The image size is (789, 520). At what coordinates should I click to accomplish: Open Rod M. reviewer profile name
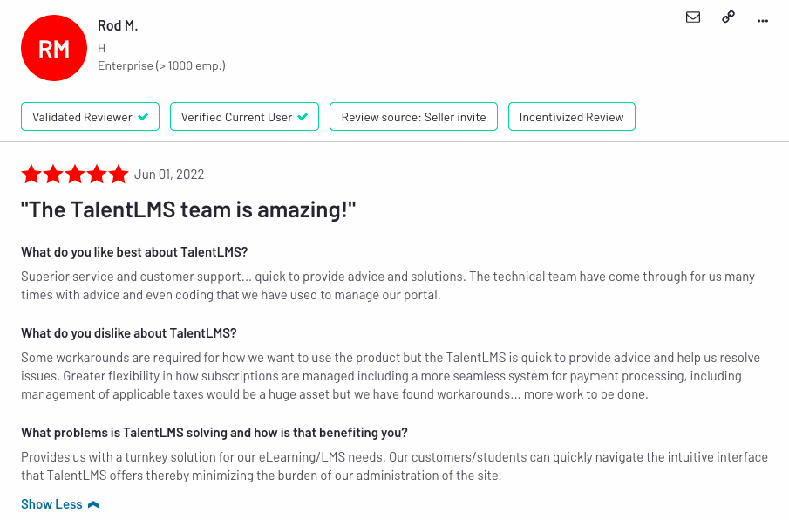118,25
